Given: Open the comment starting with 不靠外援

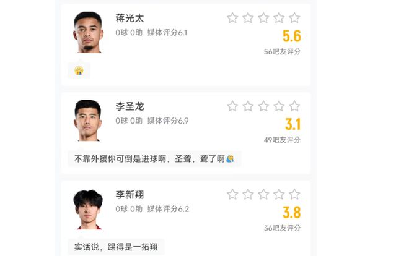Looking at the screenshot, I should point(154,159).
